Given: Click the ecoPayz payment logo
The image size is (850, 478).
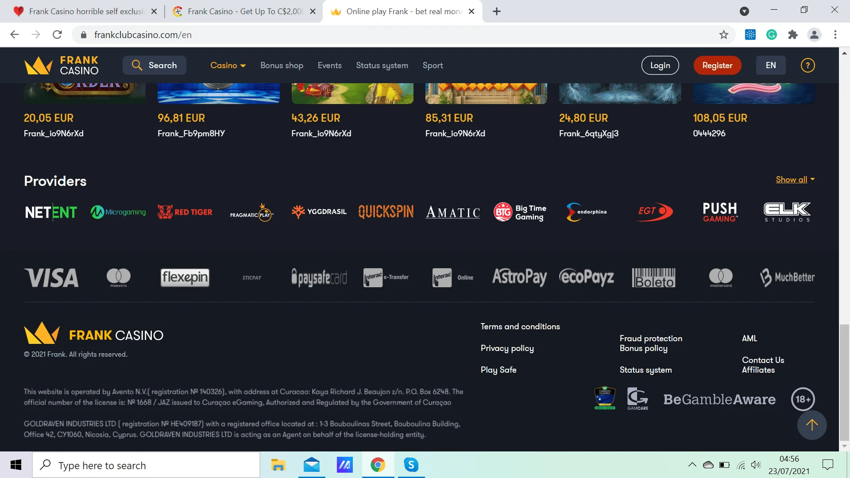Looking at the screenshot, I should 587,278.
